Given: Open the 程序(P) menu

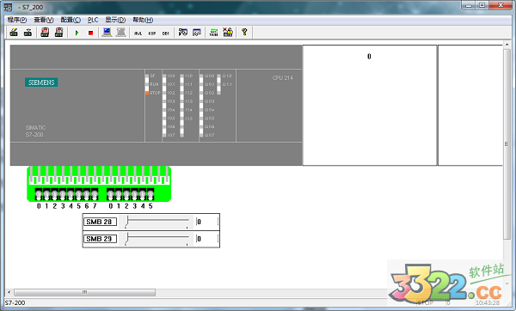Looking at the screenshot, I should tap(17, 20).
